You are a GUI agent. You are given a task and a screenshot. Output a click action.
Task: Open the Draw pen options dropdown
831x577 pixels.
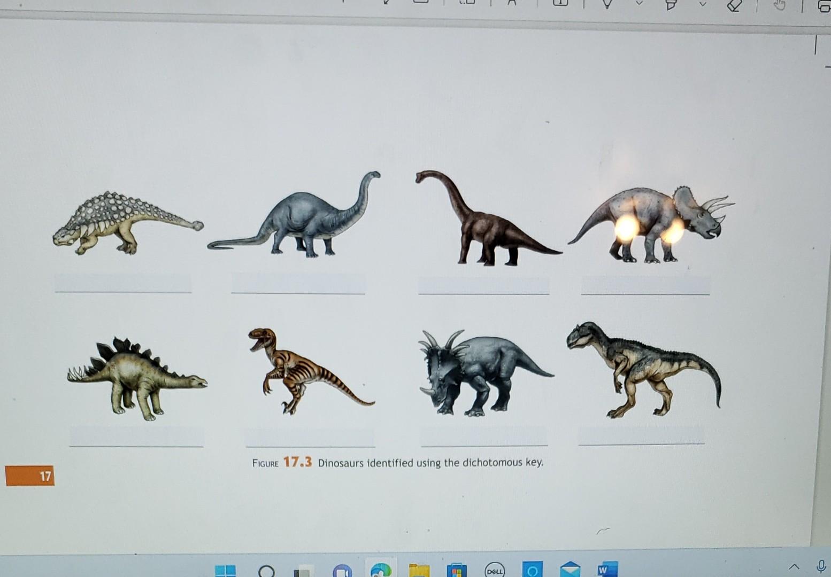(639, 4)
